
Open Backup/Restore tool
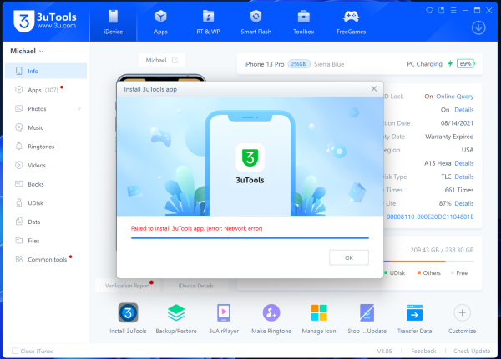(176, 318)
